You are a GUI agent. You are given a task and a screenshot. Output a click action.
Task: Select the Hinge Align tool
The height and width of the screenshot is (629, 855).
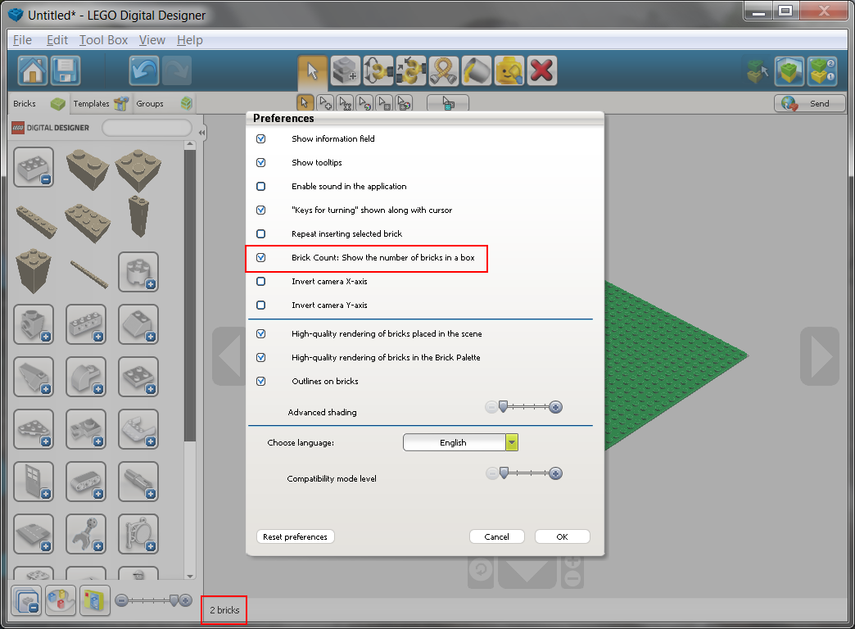[x=410, y=71]
